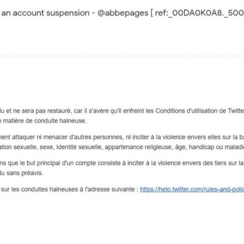Click "sur les conduites haineuses" text

tap(38, 189)
